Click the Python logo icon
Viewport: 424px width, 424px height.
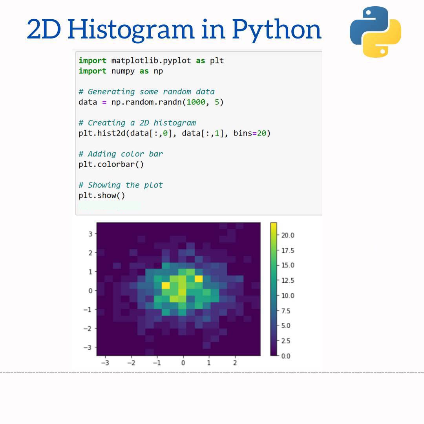(375, 29)
